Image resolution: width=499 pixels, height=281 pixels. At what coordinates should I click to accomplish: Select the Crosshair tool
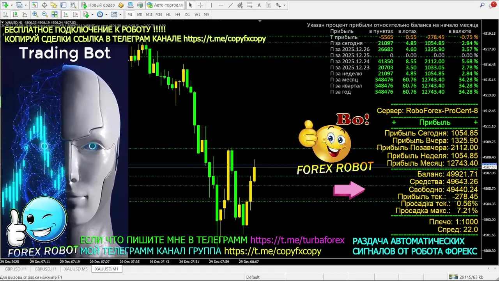[x=200, y=5]
